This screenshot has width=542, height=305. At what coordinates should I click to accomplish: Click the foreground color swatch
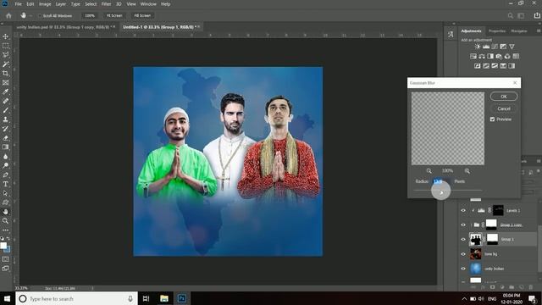[3, 246]
